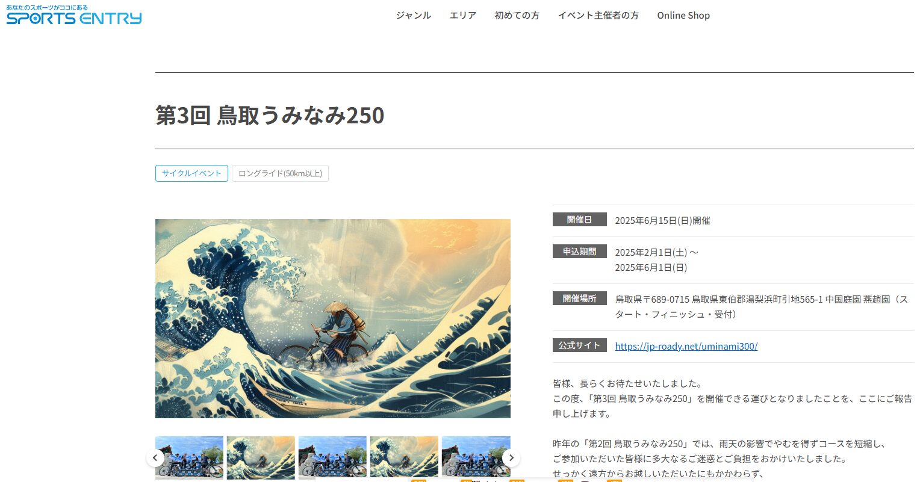Select fifth thumbnail of cyclists photo
Viewport: 920px width, 482px height.
[476, 458]
